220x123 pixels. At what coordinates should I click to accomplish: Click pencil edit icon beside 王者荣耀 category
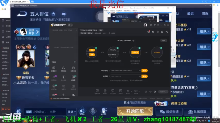tap(92, 33)
